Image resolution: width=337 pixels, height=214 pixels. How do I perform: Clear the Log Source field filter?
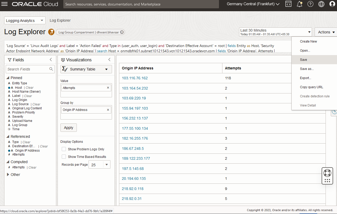(x=36, y=104)
